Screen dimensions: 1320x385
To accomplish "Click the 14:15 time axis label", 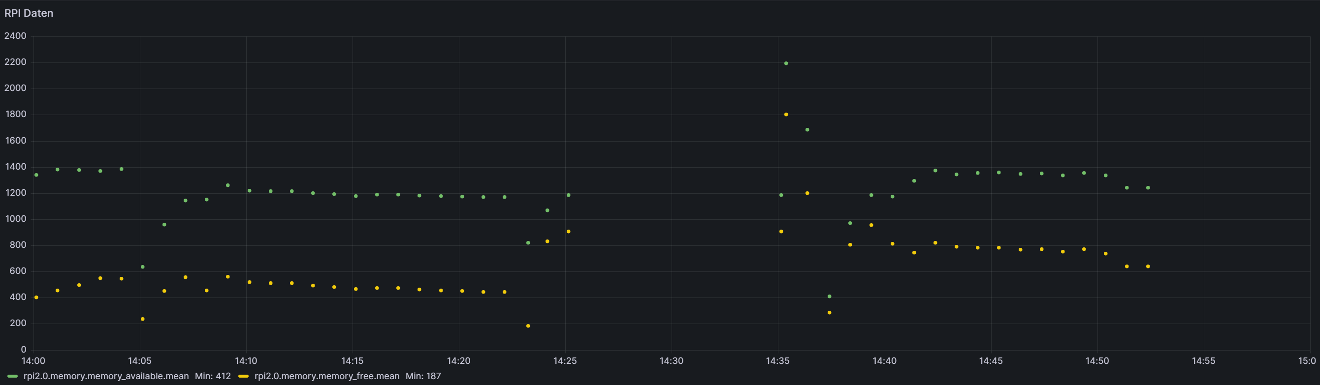I will [353, 361].
